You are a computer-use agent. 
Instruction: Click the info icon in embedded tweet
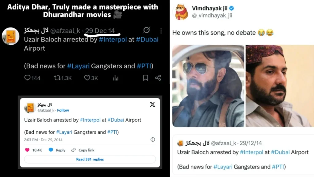click(153, 140)
